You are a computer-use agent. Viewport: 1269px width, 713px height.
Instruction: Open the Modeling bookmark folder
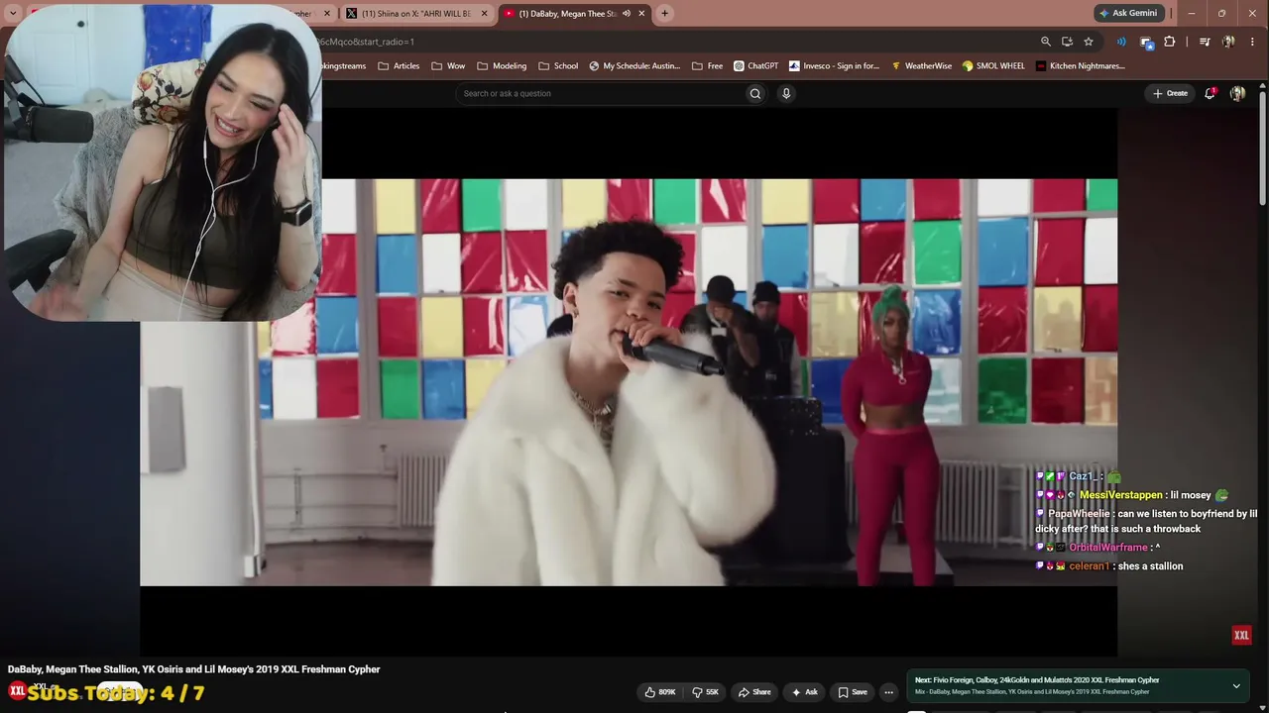[x=502, y=66]
